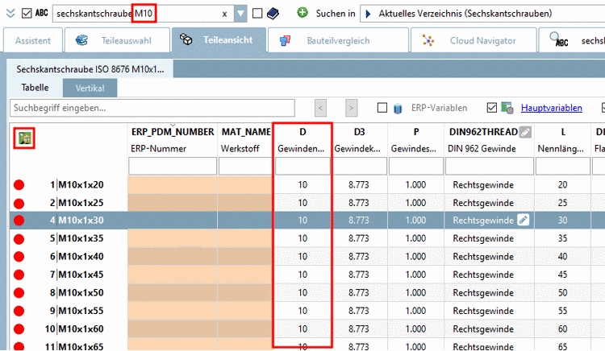Switch to the Assistent tab
605x351 pixels.
33,40
